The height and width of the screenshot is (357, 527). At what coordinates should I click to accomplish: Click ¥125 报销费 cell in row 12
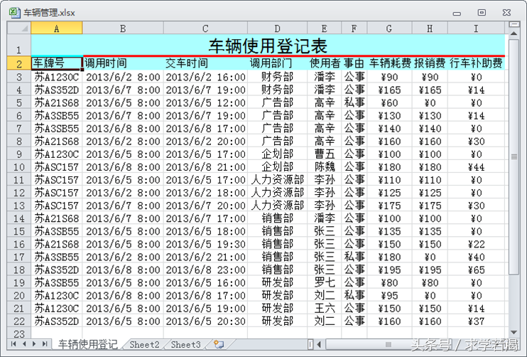(430, 193)
